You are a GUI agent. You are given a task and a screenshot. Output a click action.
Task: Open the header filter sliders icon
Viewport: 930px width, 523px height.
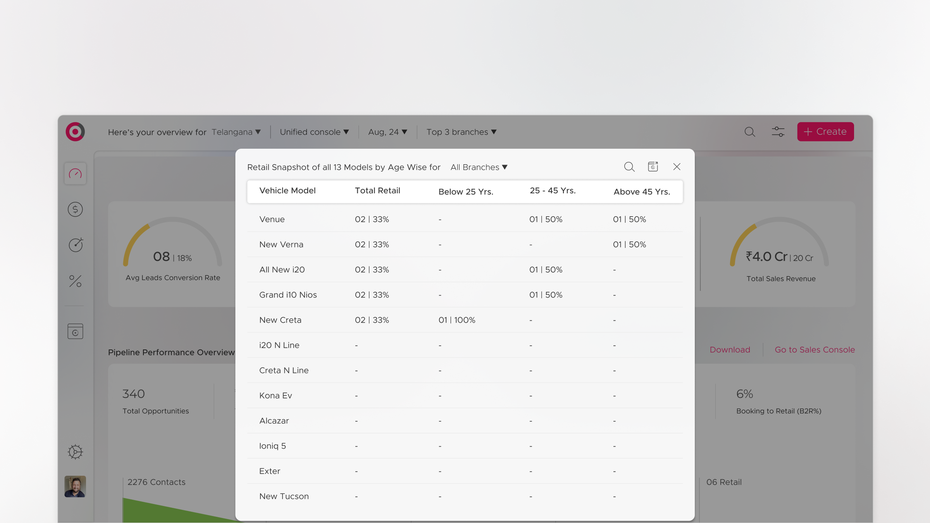pos(778,132)
